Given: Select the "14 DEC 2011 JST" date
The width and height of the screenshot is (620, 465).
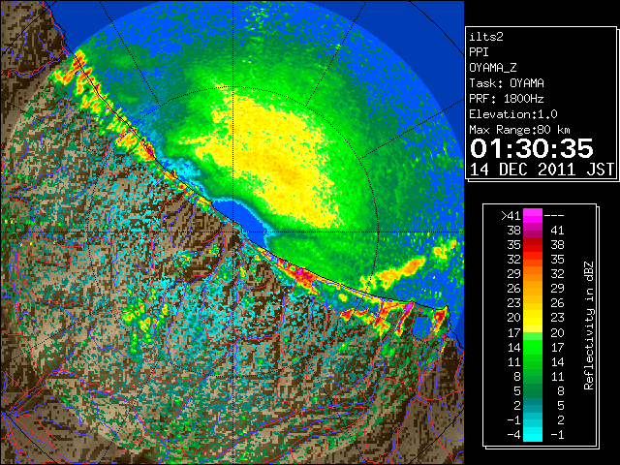Looking at the screenshot, I should [542, 170].
